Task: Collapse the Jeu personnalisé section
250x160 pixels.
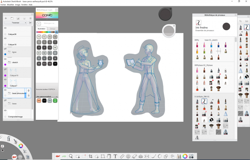Action: 57,96
